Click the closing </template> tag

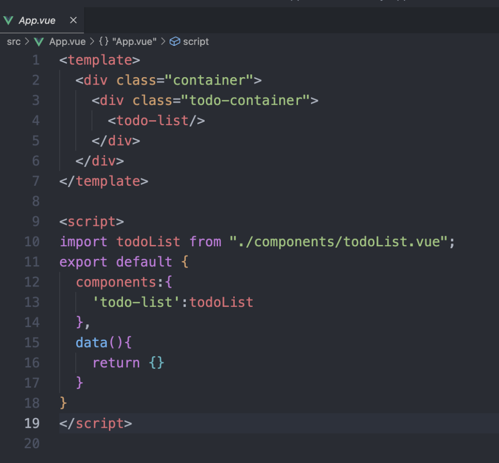[x=104, y=181]
